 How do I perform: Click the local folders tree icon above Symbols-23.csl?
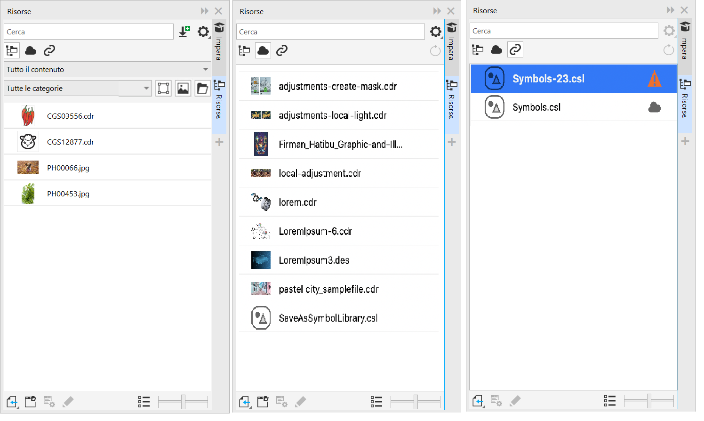click(x=478, y=49)
